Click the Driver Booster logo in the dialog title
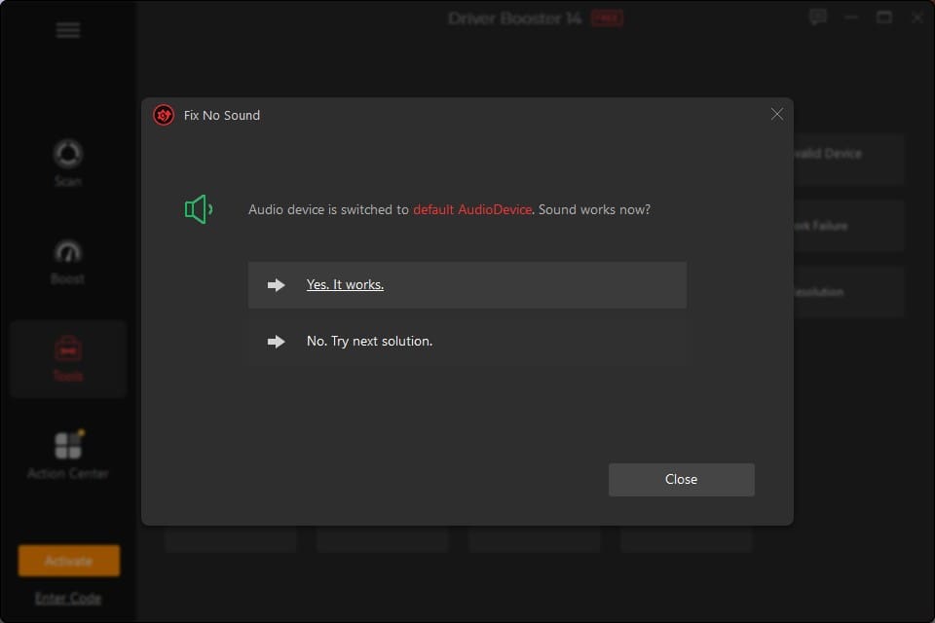935x623 pixels. click(164, 115)
